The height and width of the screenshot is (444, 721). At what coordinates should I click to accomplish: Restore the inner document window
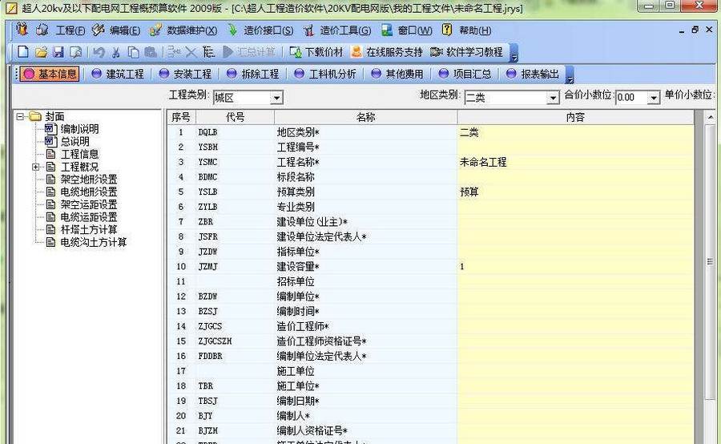[x=695, y=30]
